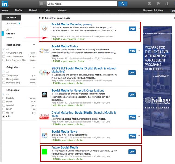175x164 pixels.
Task: Enable the Spanish language filter
Action: click(4, 105)
